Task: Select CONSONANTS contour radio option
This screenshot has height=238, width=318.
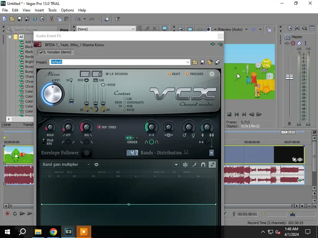Action: point(125,102)
